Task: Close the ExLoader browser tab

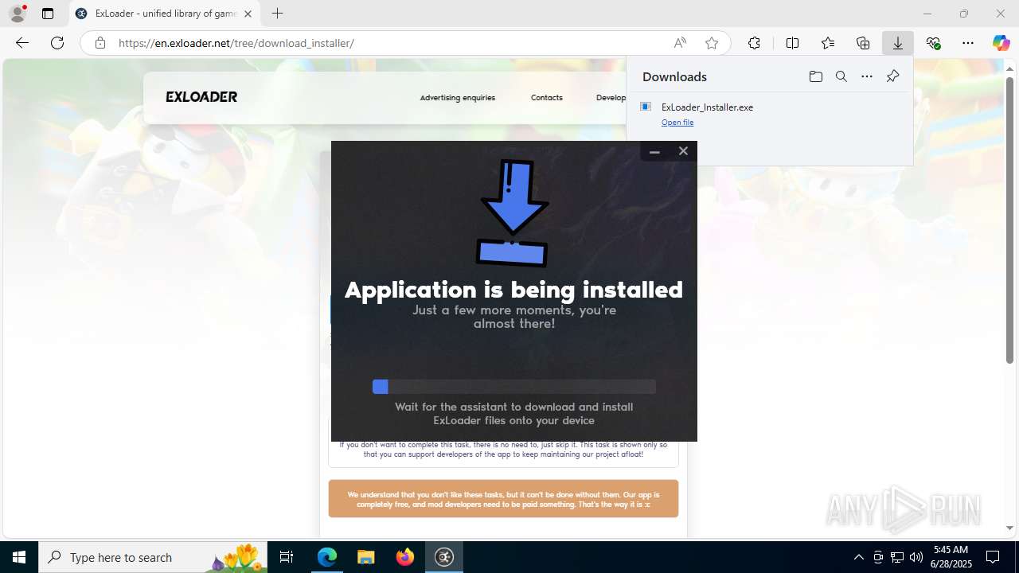Action: 248,14
